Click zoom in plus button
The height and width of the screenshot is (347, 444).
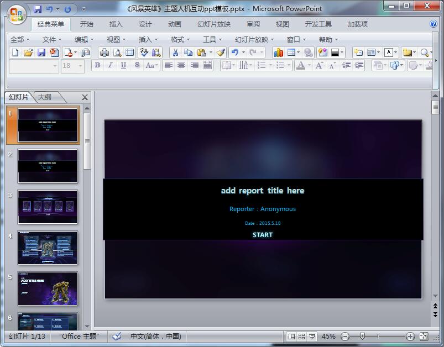pyautogui.click(x=410, y=337)
